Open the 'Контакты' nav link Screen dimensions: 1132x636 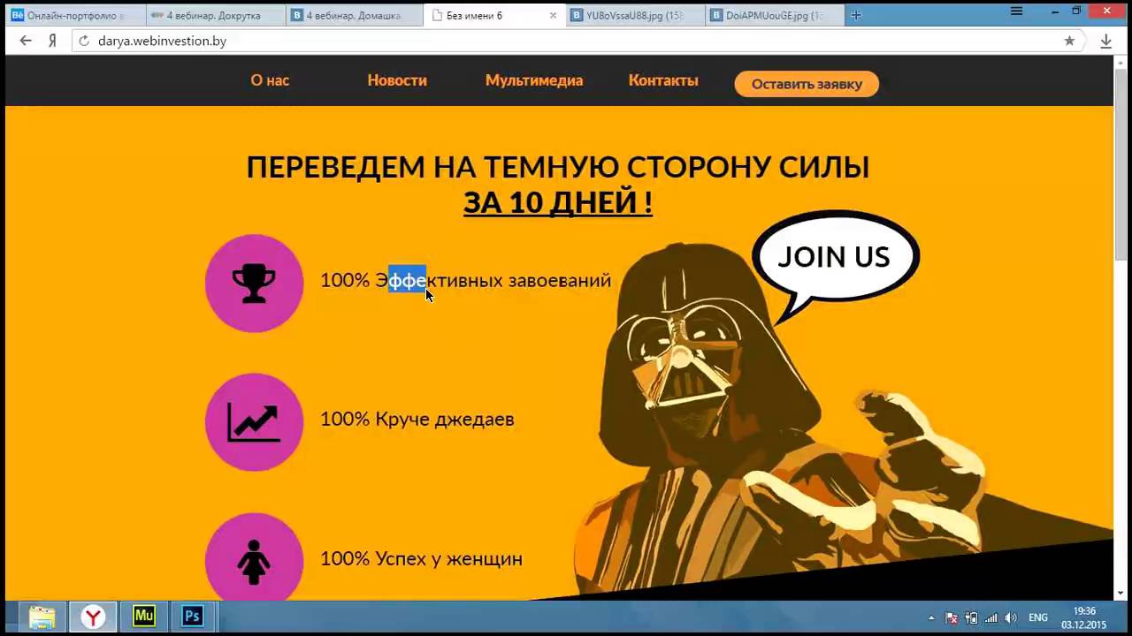pyautogui.click(x=663, y=80)
